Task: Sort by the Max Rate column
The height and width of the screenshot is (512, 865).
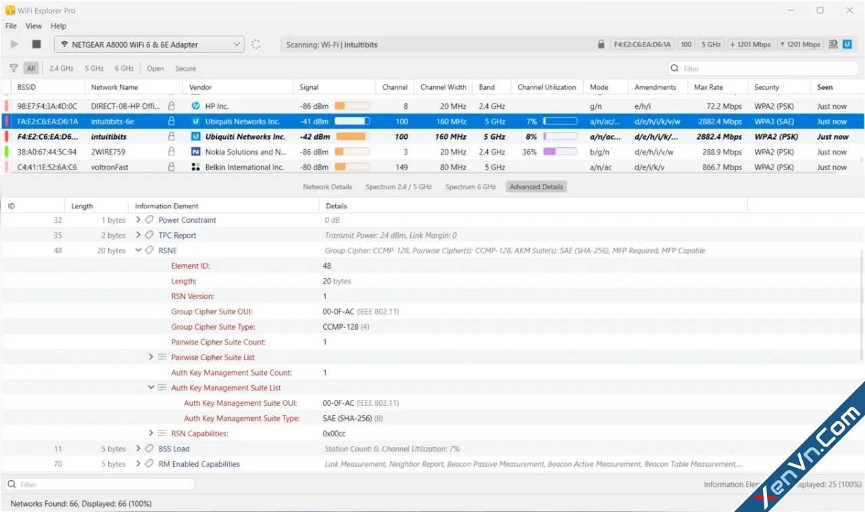Action: (x=717, y=87)
